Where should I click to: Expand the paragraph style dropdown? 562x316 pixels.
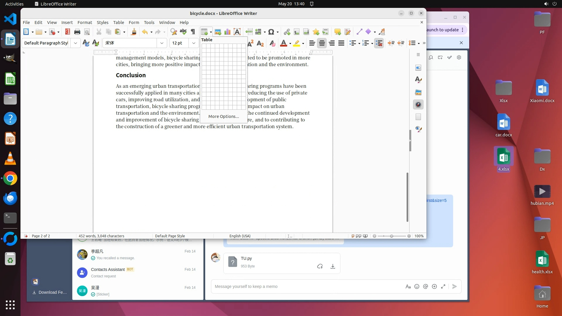click(x=76, y=43)
